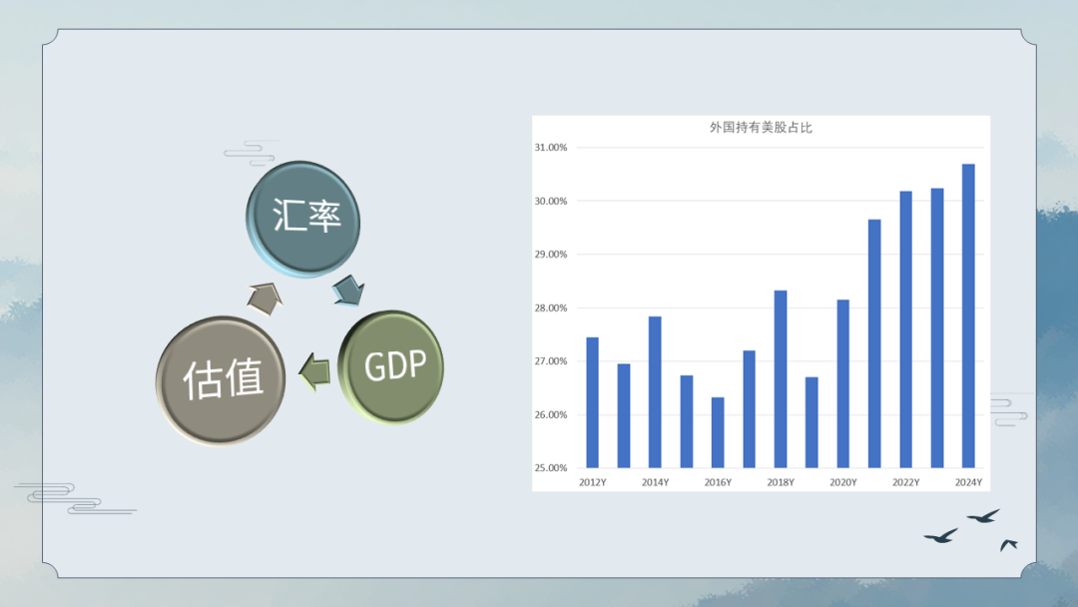
Task: Click the 2014Y x-axis label
Action: click(x=655, y=483)
